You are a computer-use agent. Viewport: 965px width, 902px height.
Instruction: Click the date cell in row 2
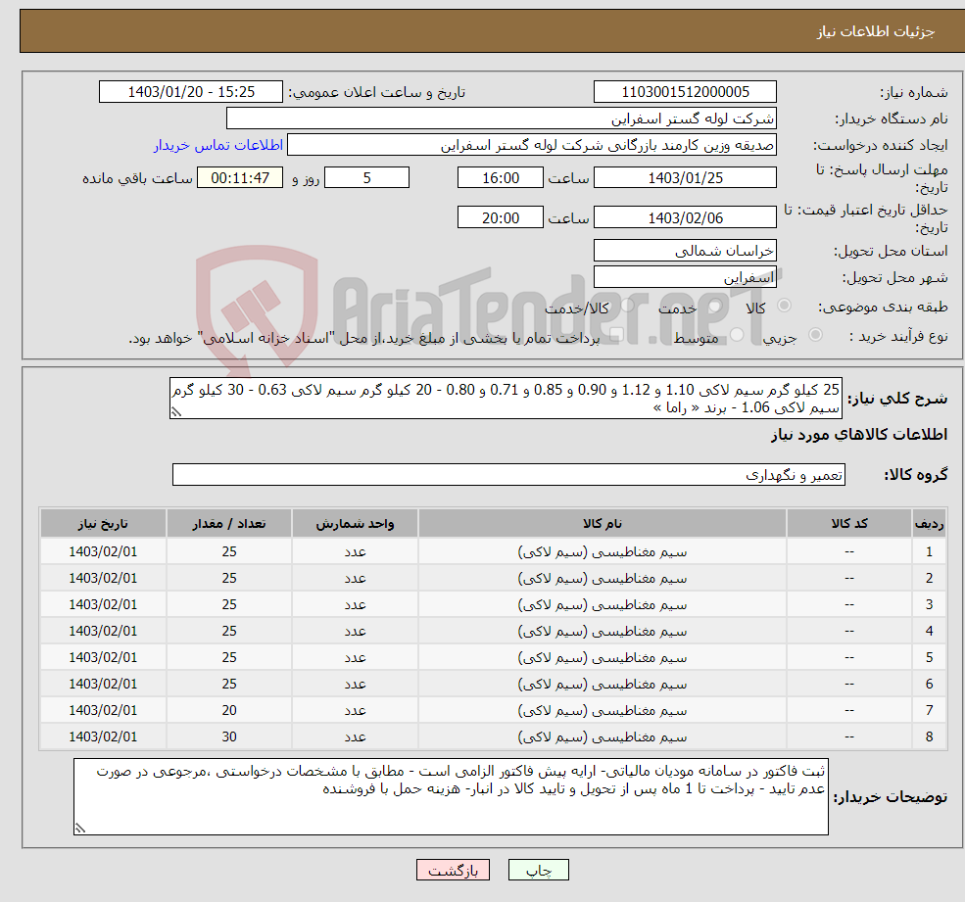[103, 579]
